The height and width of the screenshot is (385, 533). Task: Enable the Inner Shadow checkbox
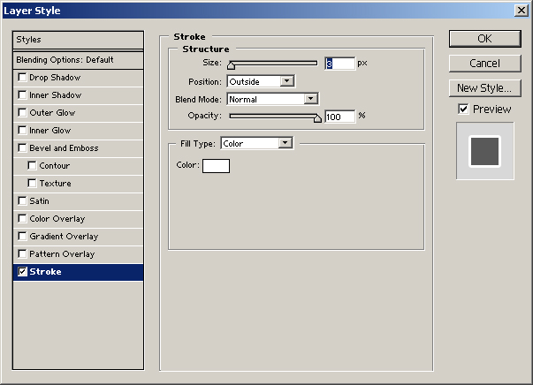tap(22, 95)
